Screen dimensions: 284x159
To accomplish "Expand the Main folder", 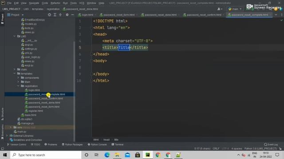I will tap(18, 82).
